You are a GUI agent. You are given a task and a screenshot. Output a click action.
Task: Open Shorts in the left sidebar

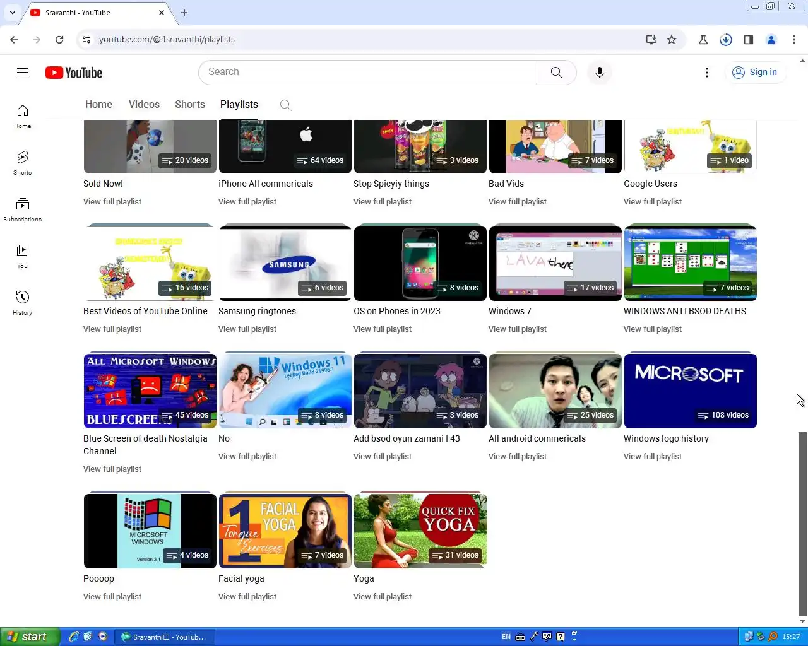click(23, 163)
